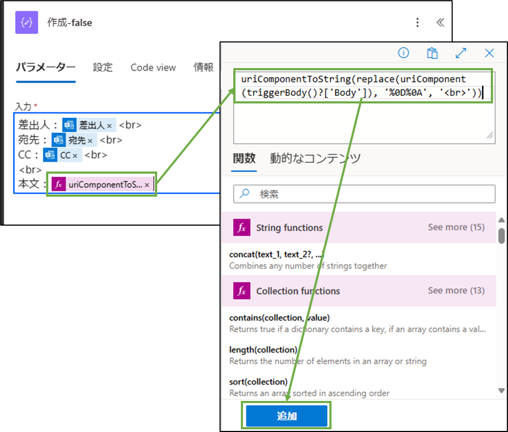
Task: Remove the 差出人 token with its x
Action: [x=109, y=126]
